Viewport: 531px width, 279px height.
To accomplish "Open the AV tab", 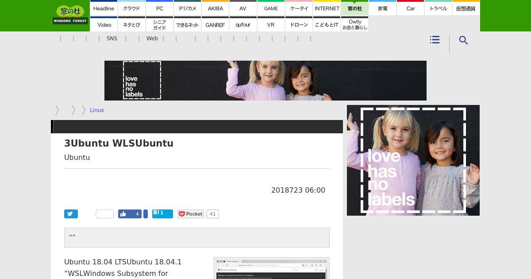I will tap(243, 8).
